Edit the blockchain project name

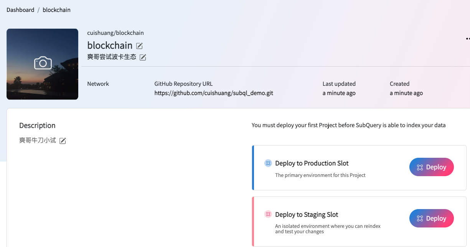point(140,46)
